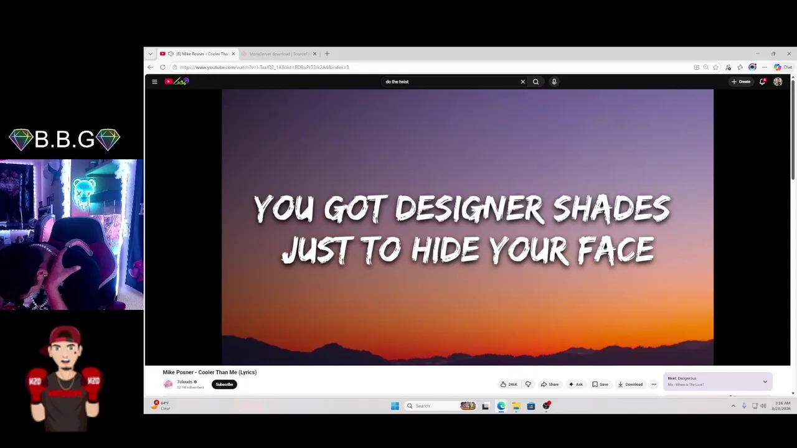797x448 pixels.
Task: Click the Share button
Action: (550, 385)
